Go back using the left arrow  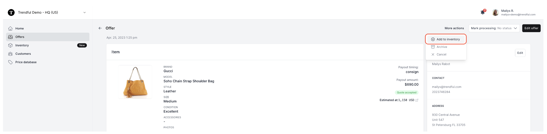100,28
